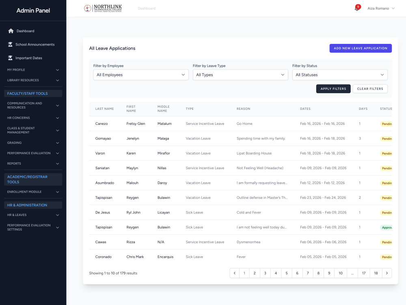This screenshot has height=305, width=406.
Task: Click Asumbrado in the last name column
Action: tap(105, 183)
